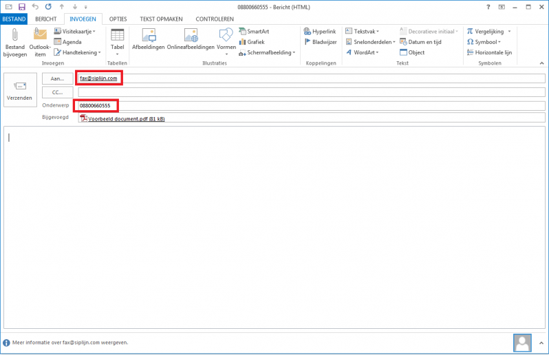Image resolution: width=549 pixels, height=355 pixels.
Task: Add a Bladwijzer bookmark
Action: [x=321, y=42]
